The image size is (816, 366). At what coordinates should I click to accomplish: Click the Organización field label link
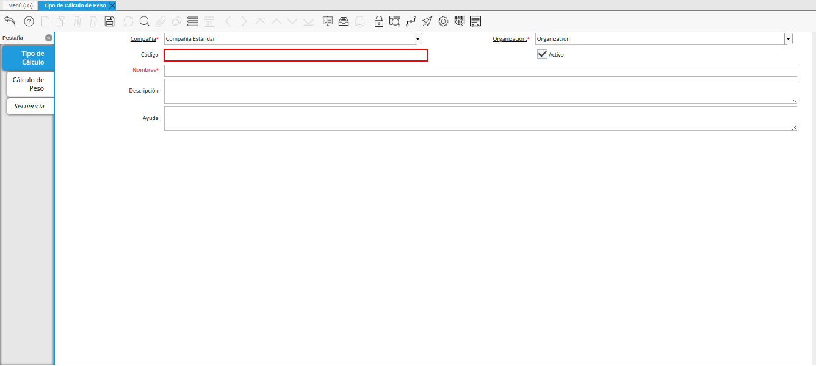point(510,39)
